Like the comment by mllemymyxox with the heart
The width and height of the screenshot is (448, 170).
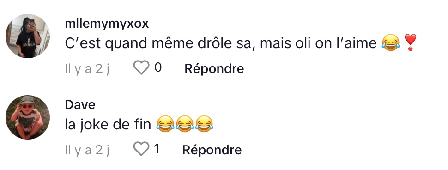click(x=141, y=68)
